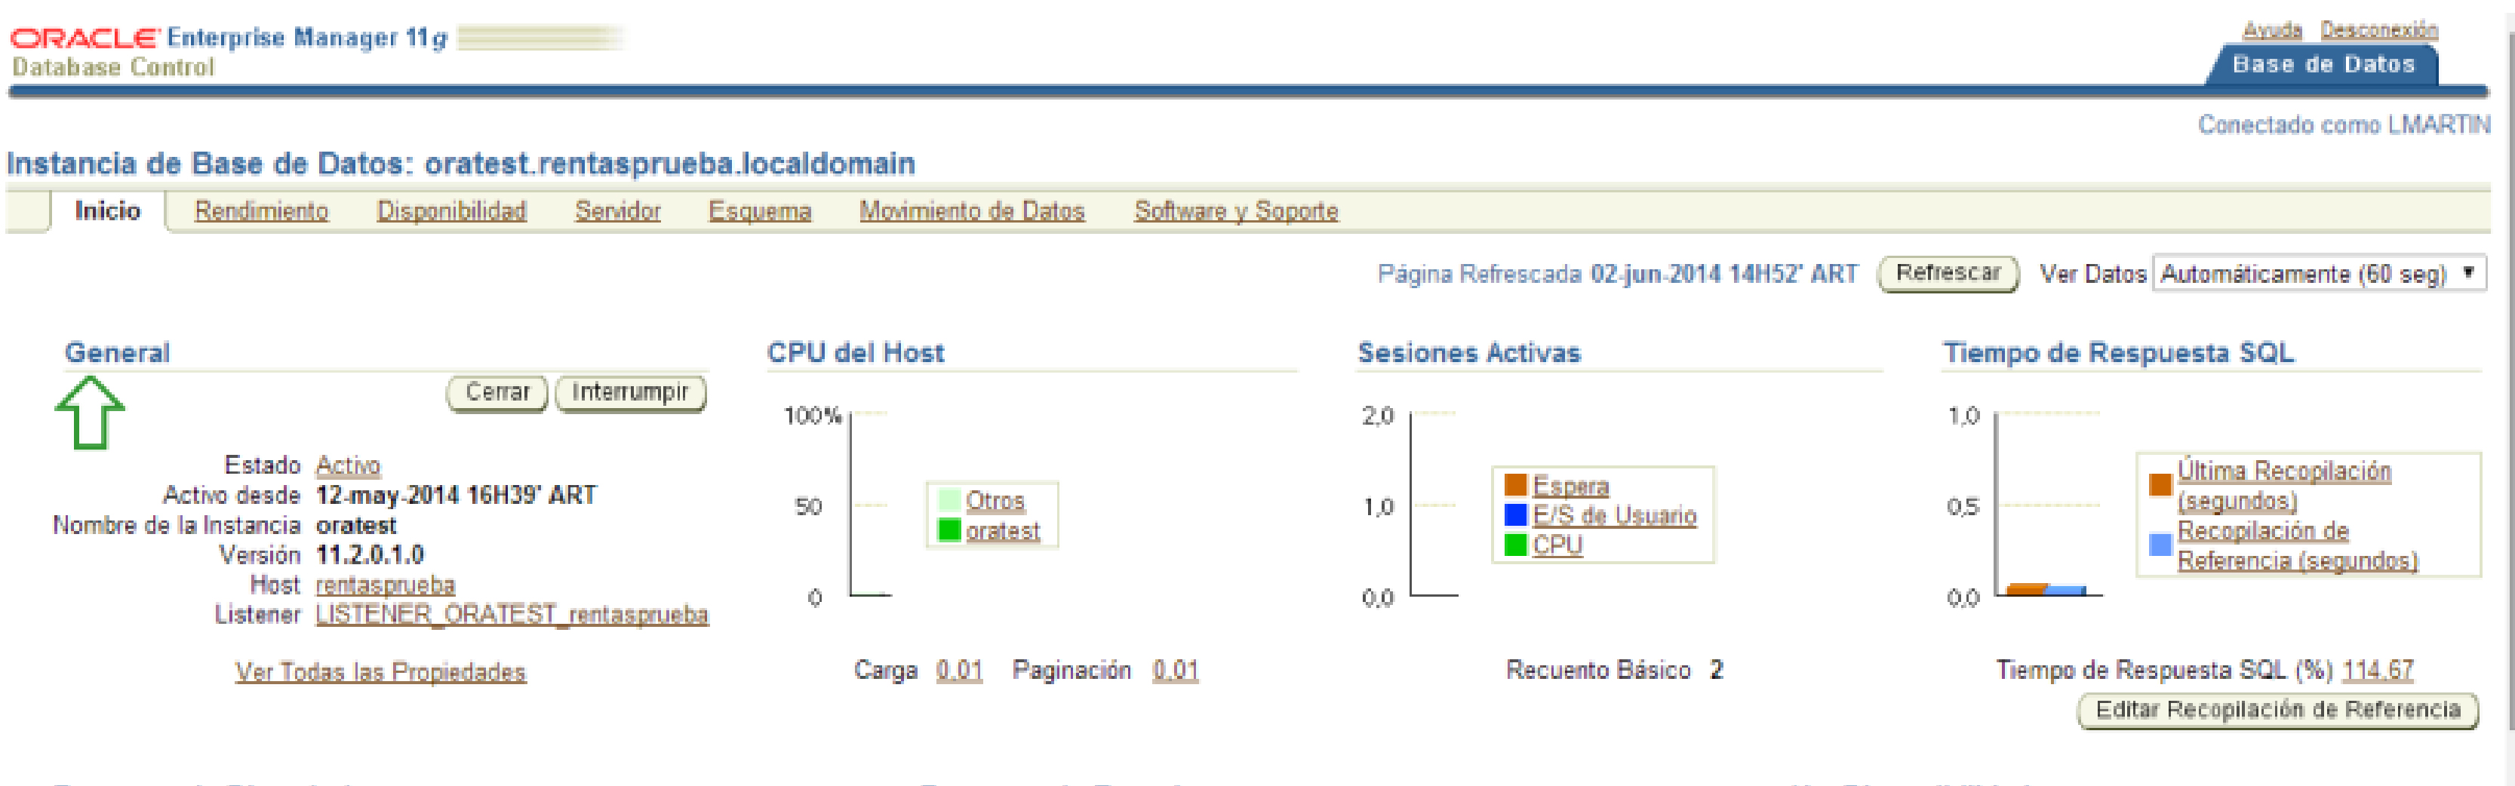Click the green oratest legend square
This screenshot has width=2515, height=786.
[x=948, y=530]
